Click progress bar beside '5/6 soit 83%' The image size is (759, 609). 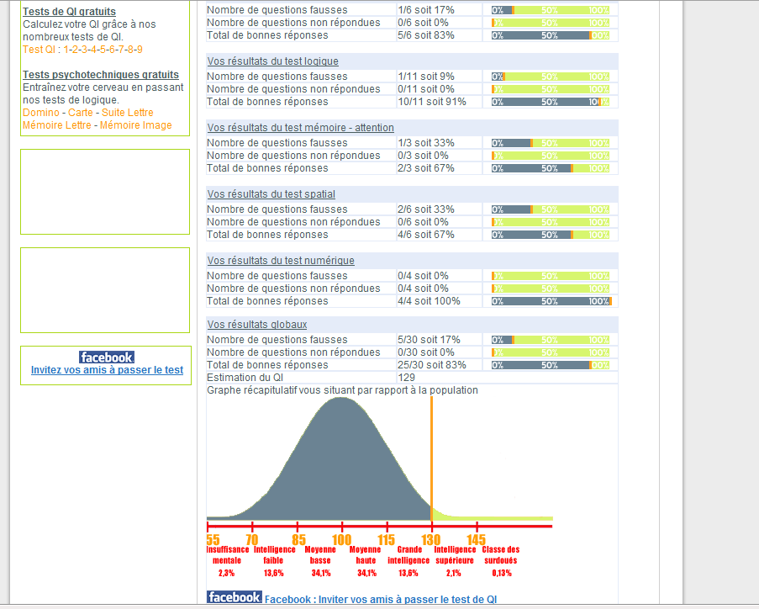(551, 35)
